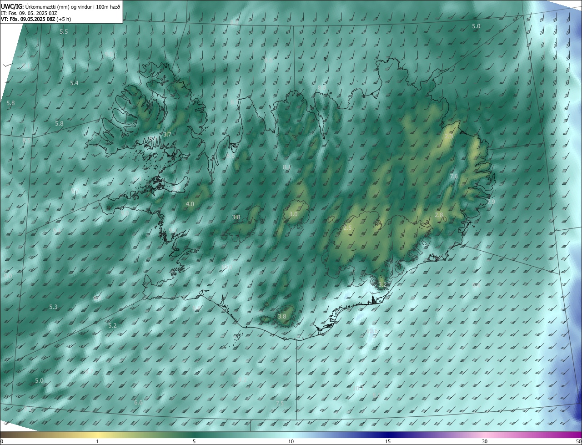
Task: Click the map value label '7.6'
Action: tap(454, 177)
